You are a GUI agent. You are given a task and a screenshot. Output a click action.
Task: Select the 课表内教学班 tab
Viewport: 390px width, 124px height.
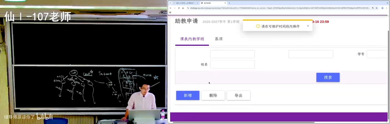192,39
